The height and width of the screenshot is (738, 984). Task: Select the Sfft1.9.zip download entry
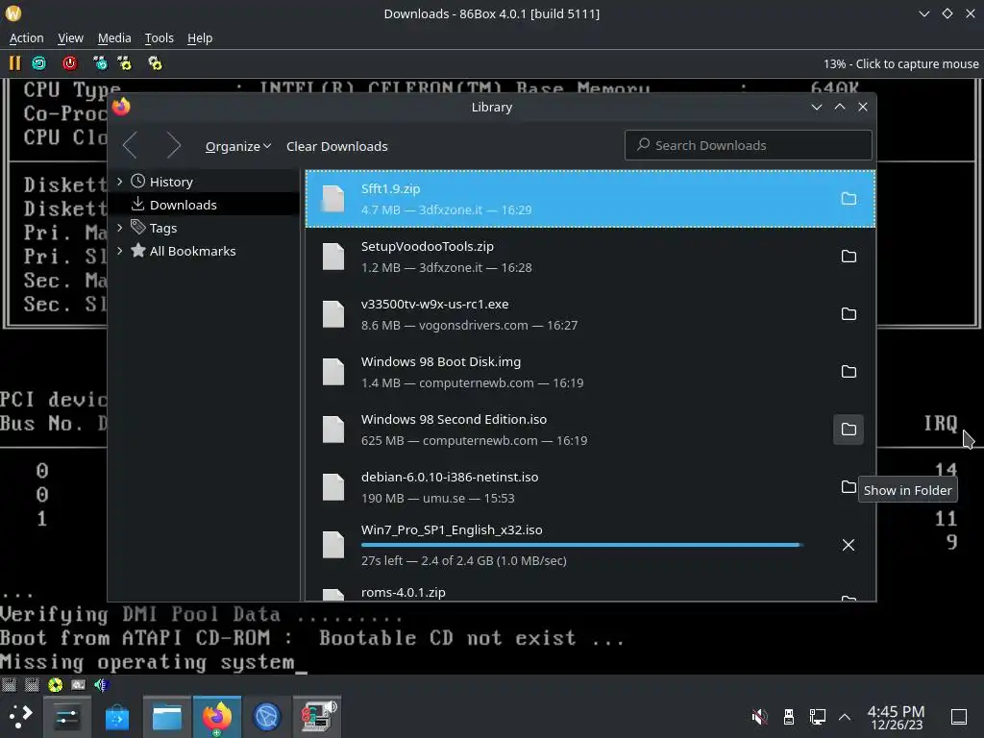coord(590,199)
